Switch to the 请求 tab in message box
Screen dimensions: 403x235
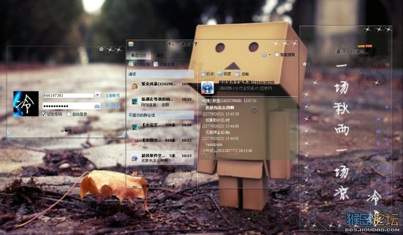coord(160,55)
